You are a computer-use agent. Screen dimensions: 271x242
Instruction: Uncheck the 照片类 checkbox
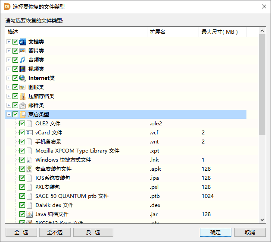(15, 51)
